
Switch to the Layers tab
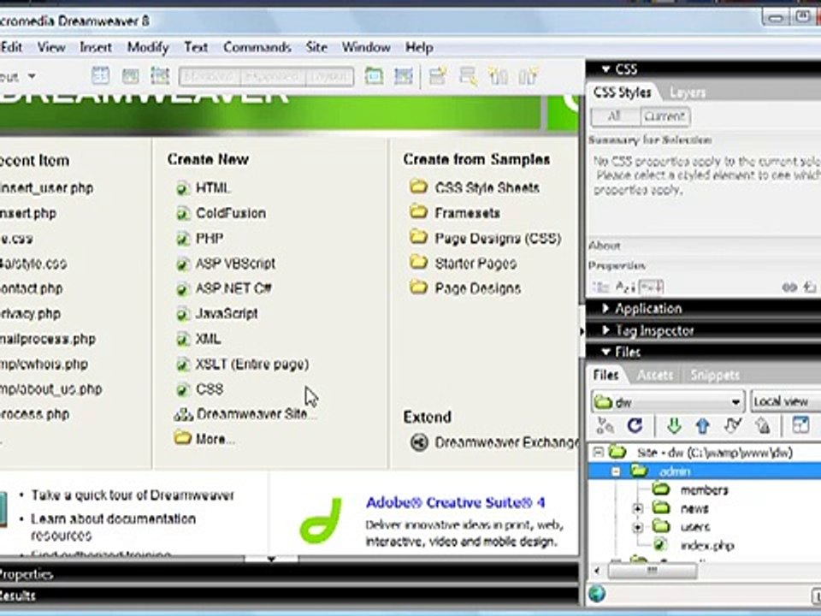pyautogui.click(x=688, y=92)
